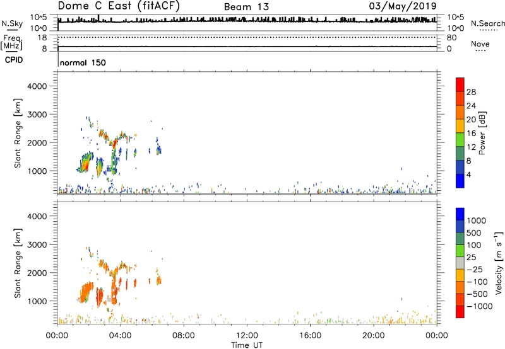Image resolution: width=505 pixels, height=349 pixels.
Task: Click the dotted Nave line in frequency panel
Action: 247,37
